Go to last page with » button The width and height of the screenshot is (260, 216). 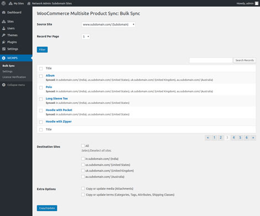[x=253, y=138]
